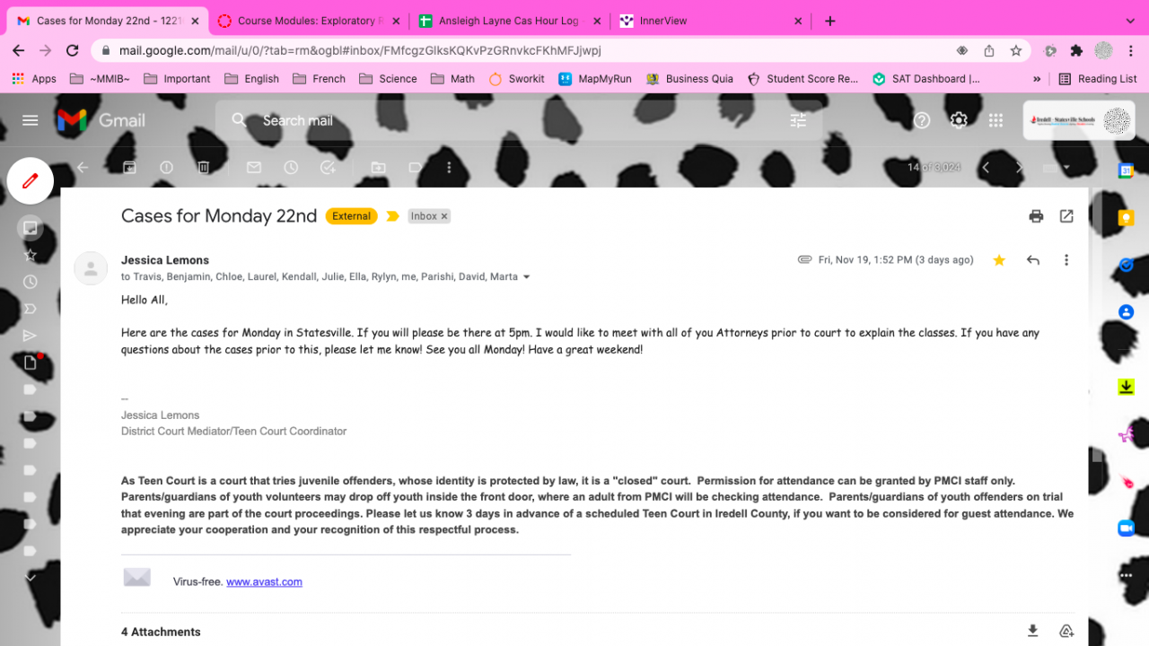The height and width of the screenshot is (646, 1149).
Task: Open the www.avast.com link
Action: point(264,581)
